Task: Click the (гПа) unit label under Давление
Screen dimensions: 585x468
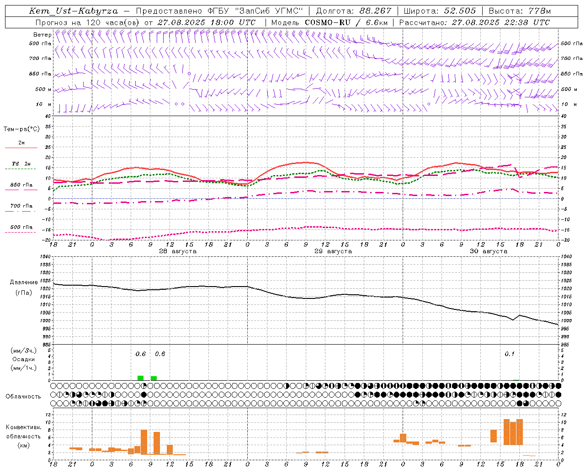Action: pyautogui.click(x=23, y=293)
